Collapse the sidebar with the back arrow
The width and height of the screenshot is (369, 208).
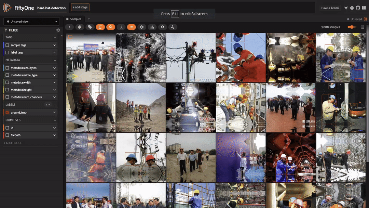(69, 27)
